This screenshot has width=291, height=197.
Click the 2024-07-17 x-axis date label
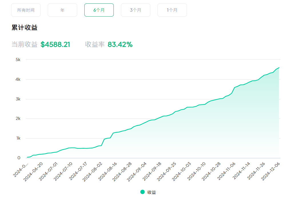click(x=78, y=172)
